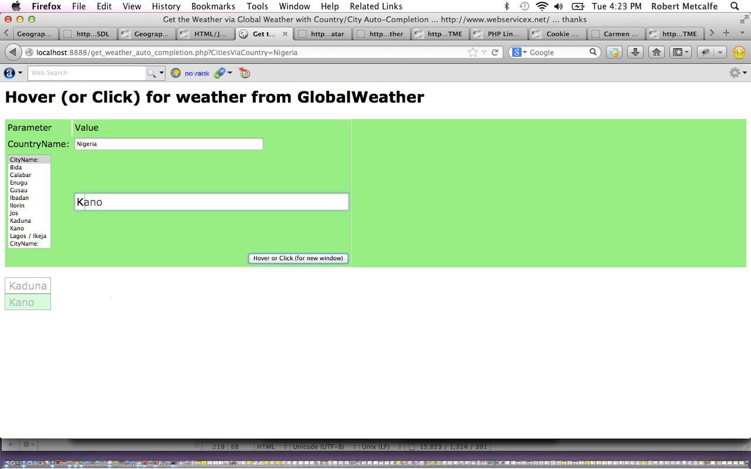
Task: Click the volume icon in menu bar
Action: pyautogui.click(x=559, y=6)
